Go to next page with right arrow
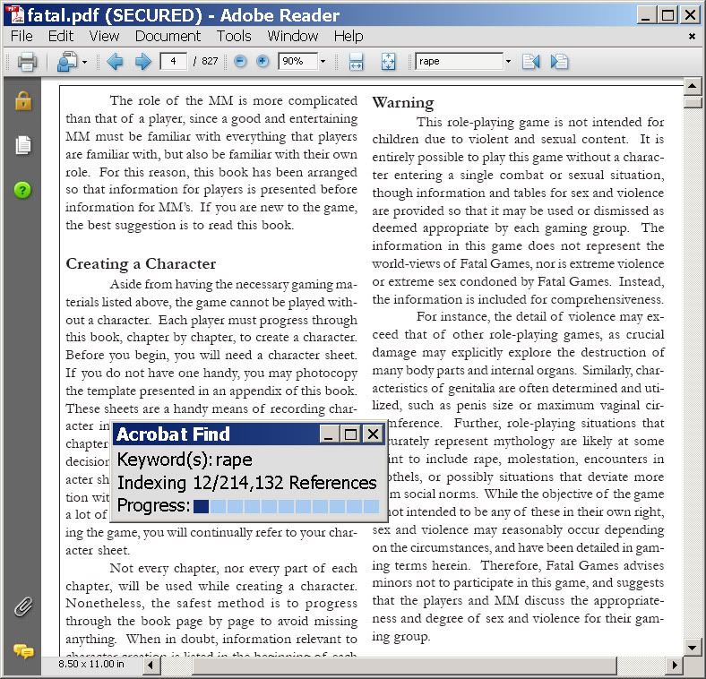This screenshot has height=679, width=706. tap(143, 61)
